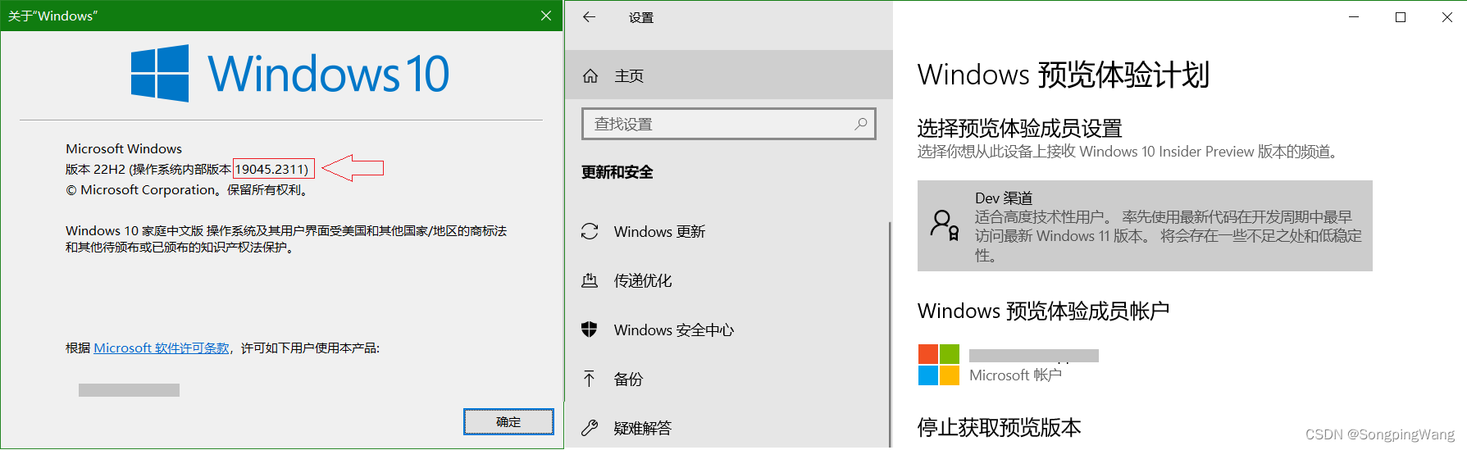
Task: Click the 疑难解答 wrench icon
Action: click(590, 428)
